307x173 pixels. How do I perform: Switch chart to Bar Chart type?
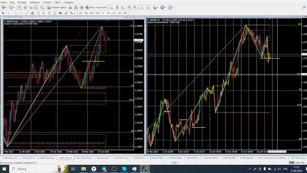112,8
